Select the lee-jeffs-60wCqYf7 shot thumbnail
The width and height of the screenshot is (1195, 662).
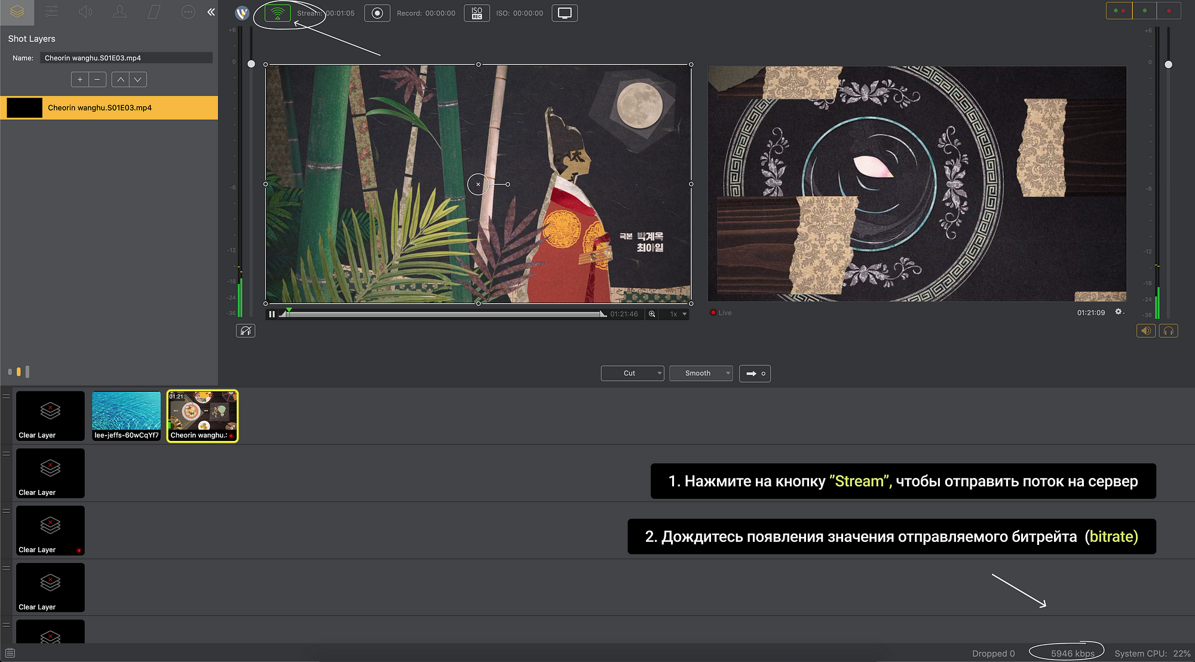point(126,416)
